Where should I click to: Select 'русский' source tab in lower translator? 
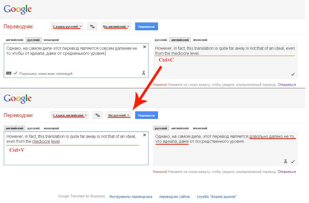tap(34, 128)
